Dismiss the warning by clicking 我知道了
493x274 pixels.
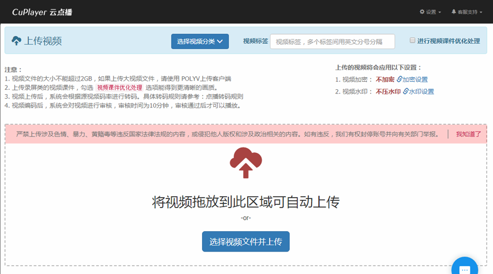point(468,134)
